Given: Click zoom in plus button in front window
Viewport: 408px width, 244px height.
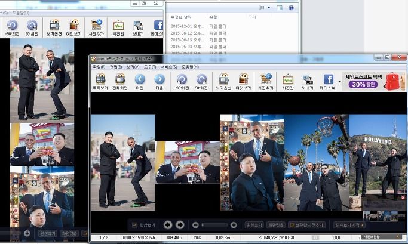Looking at the screenshot, I should point(234,225).
